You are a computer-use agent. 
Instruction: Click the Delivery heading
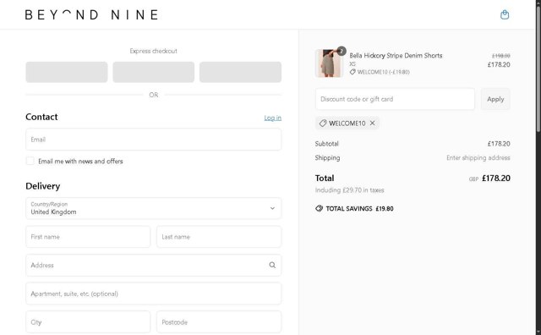click(x=43, y=186)
